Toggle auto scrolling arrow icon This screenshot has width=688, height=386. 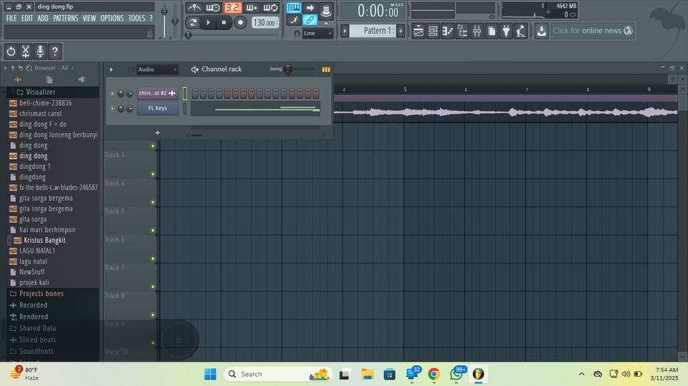[x=310, y=7]
